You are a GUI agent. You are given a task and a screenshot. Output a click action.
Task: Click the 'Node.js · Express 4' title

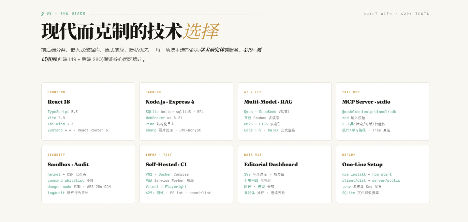pos(170,102)
